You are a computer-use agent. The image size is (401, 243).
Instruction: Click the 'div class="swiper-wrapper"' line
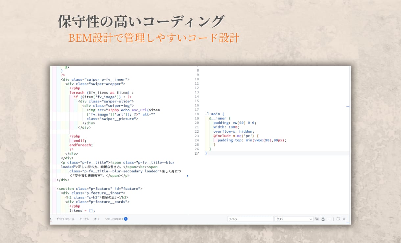coord(95,84)
